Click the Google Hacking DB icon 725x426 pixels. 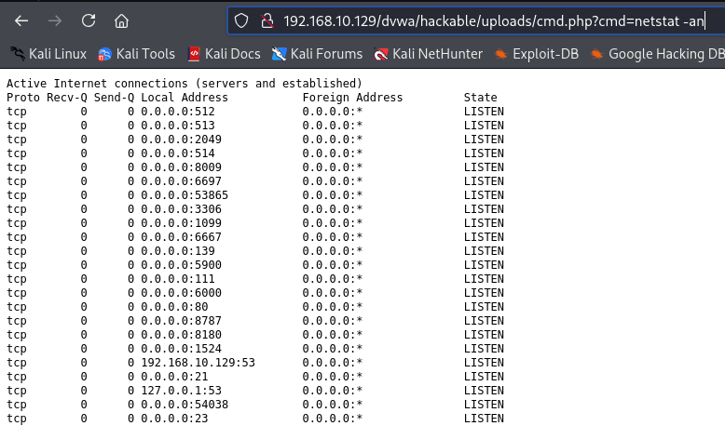point(597,55)
